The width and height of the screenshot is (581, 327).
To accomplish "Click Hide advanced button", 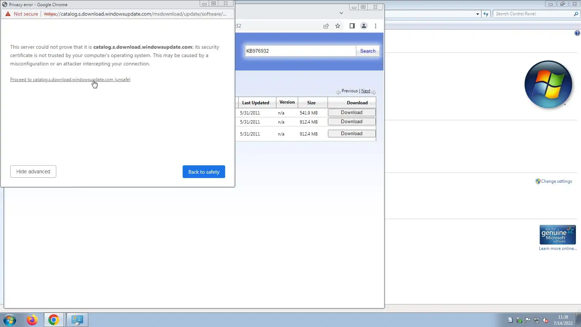I will pyautogui.click(x=33, y=171).
